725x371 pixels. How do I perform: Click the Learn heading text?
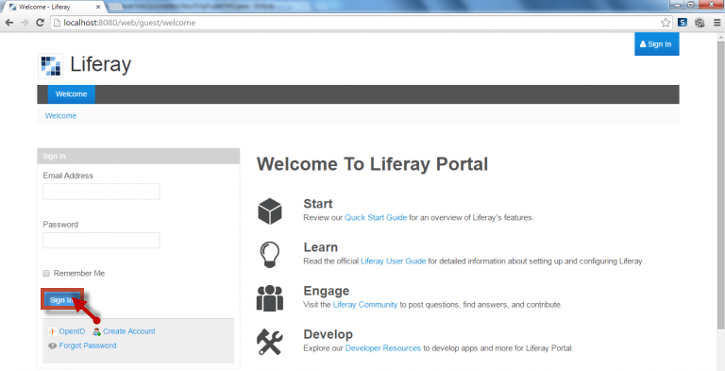click(x=320, y=247)
